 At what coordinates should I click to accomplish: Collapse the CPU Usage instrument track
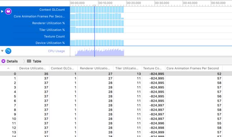pyautogui.click(x=2, y=51)
